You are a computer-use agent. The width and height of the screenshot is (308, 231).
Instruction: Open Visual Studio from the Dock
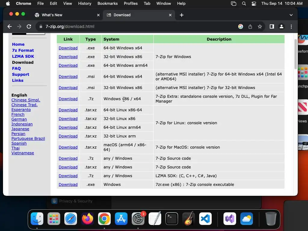(x=229, y=219)
